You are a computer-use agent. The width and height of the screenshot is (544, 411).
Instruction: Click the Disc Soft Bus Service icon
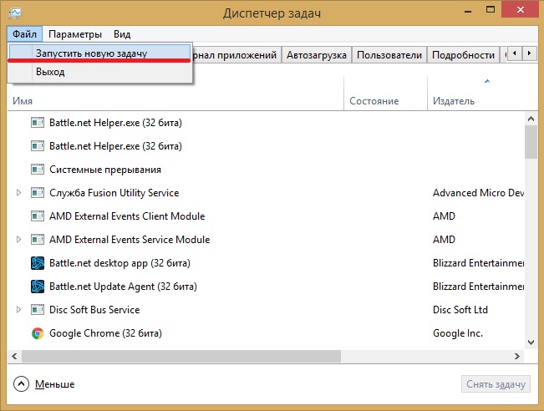coord(38,310)
